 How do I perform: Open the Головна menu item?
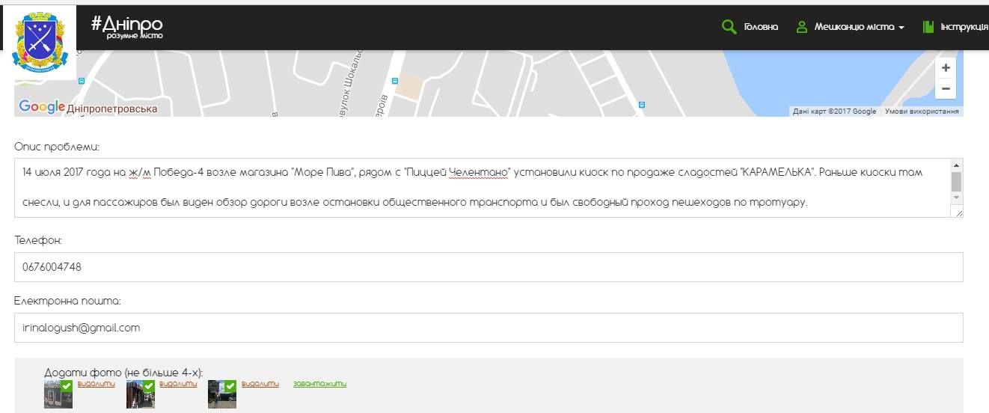(x=761, y=27)
